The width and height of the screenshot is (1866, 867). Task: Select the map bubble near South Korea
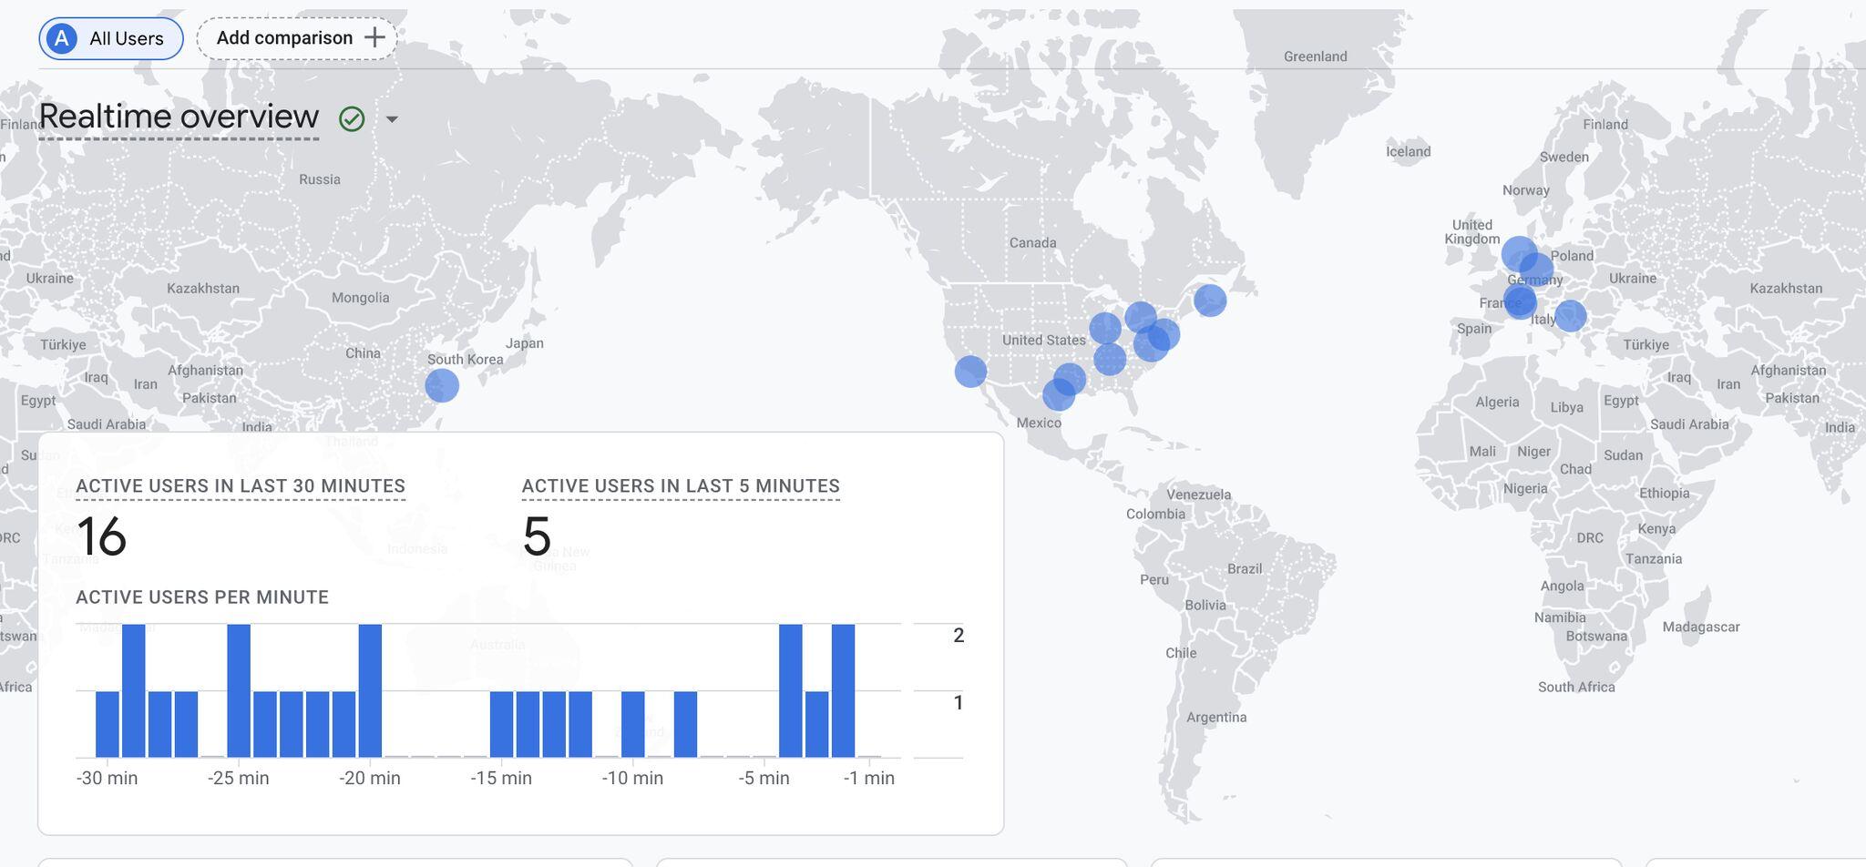pyautogui.click(x=442, y=385)
